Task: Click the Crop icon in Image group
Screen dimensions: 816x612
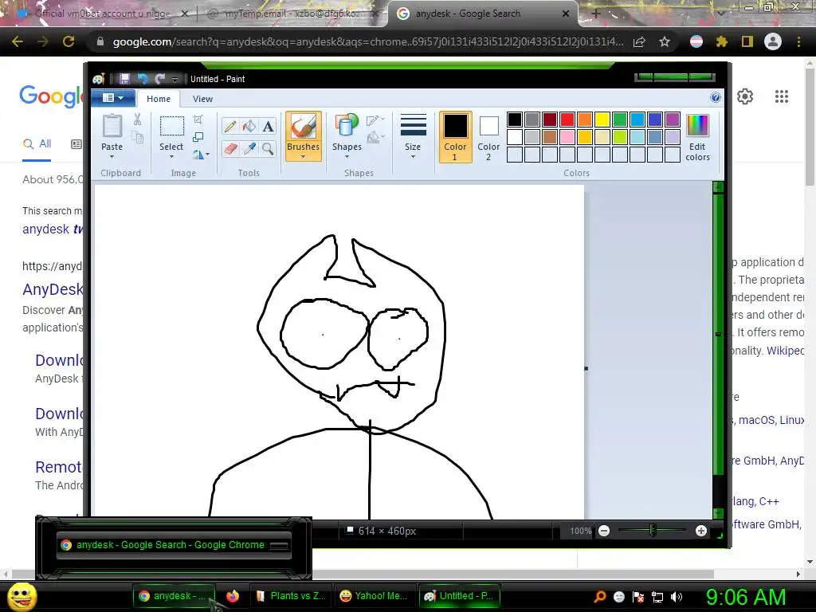Action: pyautogui.click(x=198, y=120)
